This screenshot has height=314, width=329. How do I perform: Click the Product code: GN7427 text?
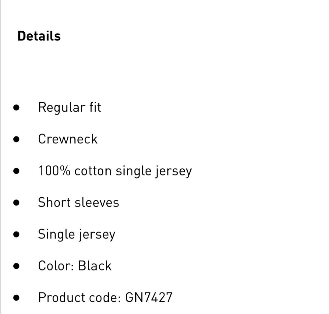(105, 298)
